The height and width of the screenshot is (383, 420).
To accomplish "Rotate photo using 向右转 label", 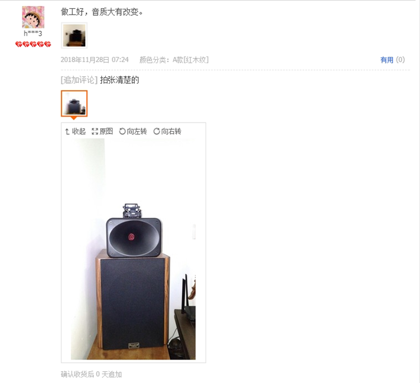I will tap(171, 131).
